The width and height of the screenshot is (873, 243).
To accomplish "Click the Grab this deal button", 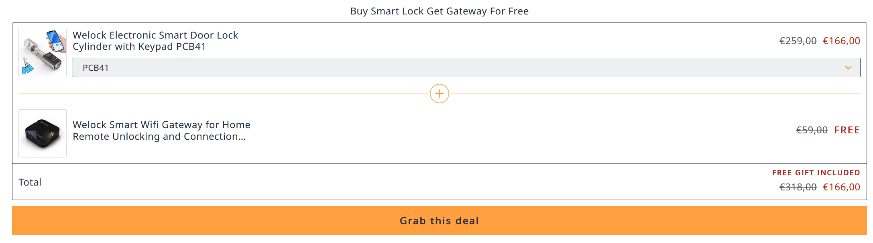I will tap(439, 221).
